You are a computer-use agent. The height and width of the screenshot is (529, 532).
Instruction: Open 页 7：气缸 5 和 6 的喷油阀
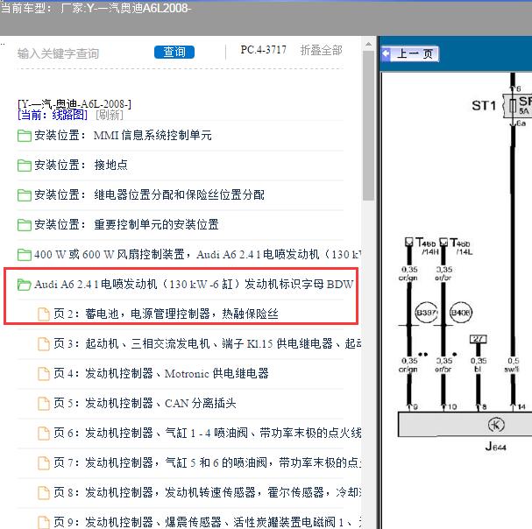pyautogui.click(x=208, y=463)
